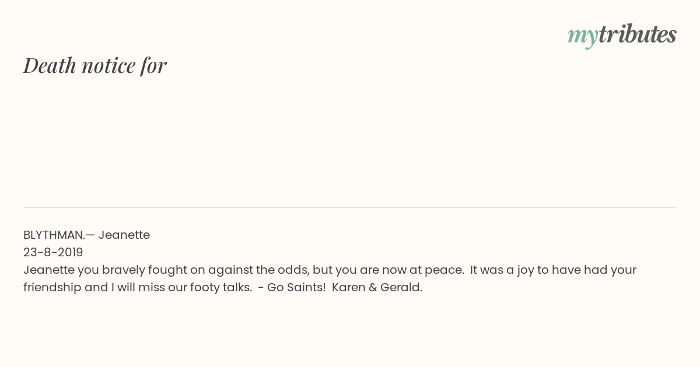Viewport: 700px width, 367px height.
Task: Click the signature "Karen & Gerald."
Action: (x=377, y=287)
